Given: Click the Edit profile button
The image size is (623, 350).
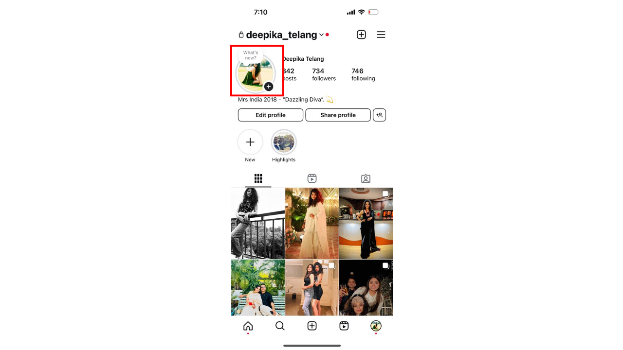Looking at the screenshot, I should (271, 115).
